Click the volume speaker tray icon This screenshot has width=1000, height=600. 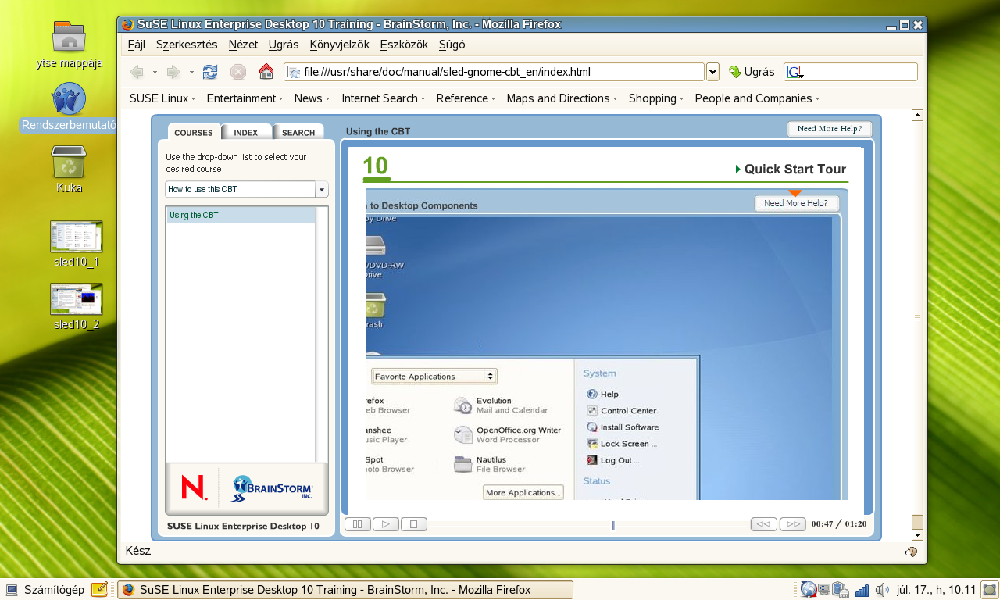click(882, 590)
